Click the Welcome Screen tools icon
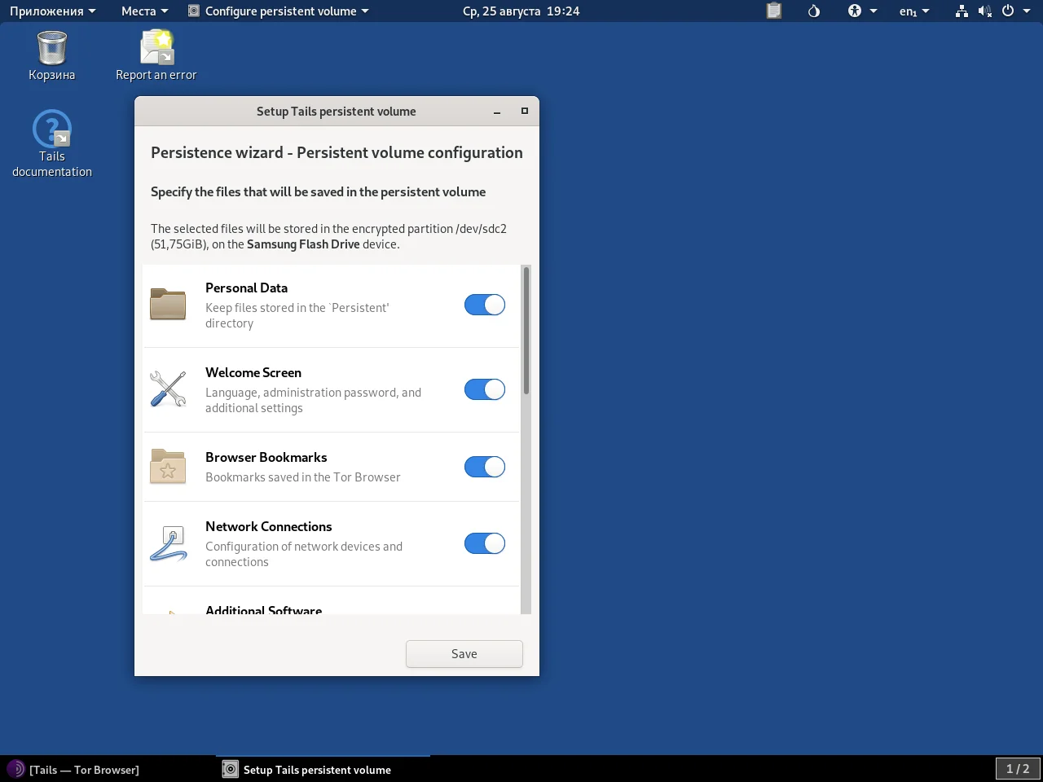Viewport: 1043px width, 782px height. (168, 389)
